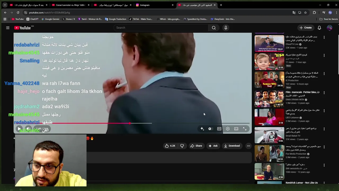Go to YouTube home via logo
339x191 pixels.
click(x=23, y=28)
